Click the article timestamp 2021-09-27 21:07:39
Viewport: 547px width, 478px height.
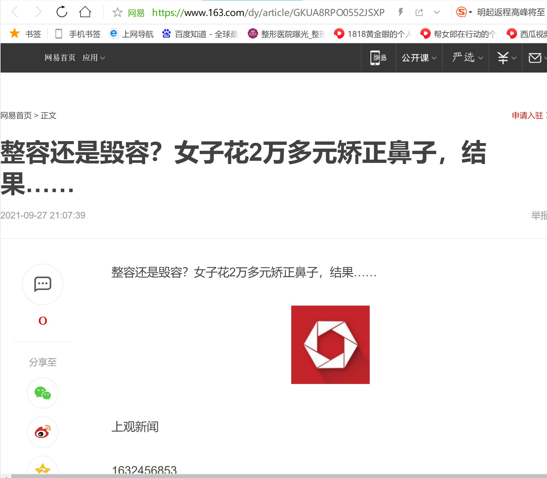tap(43, 215)
